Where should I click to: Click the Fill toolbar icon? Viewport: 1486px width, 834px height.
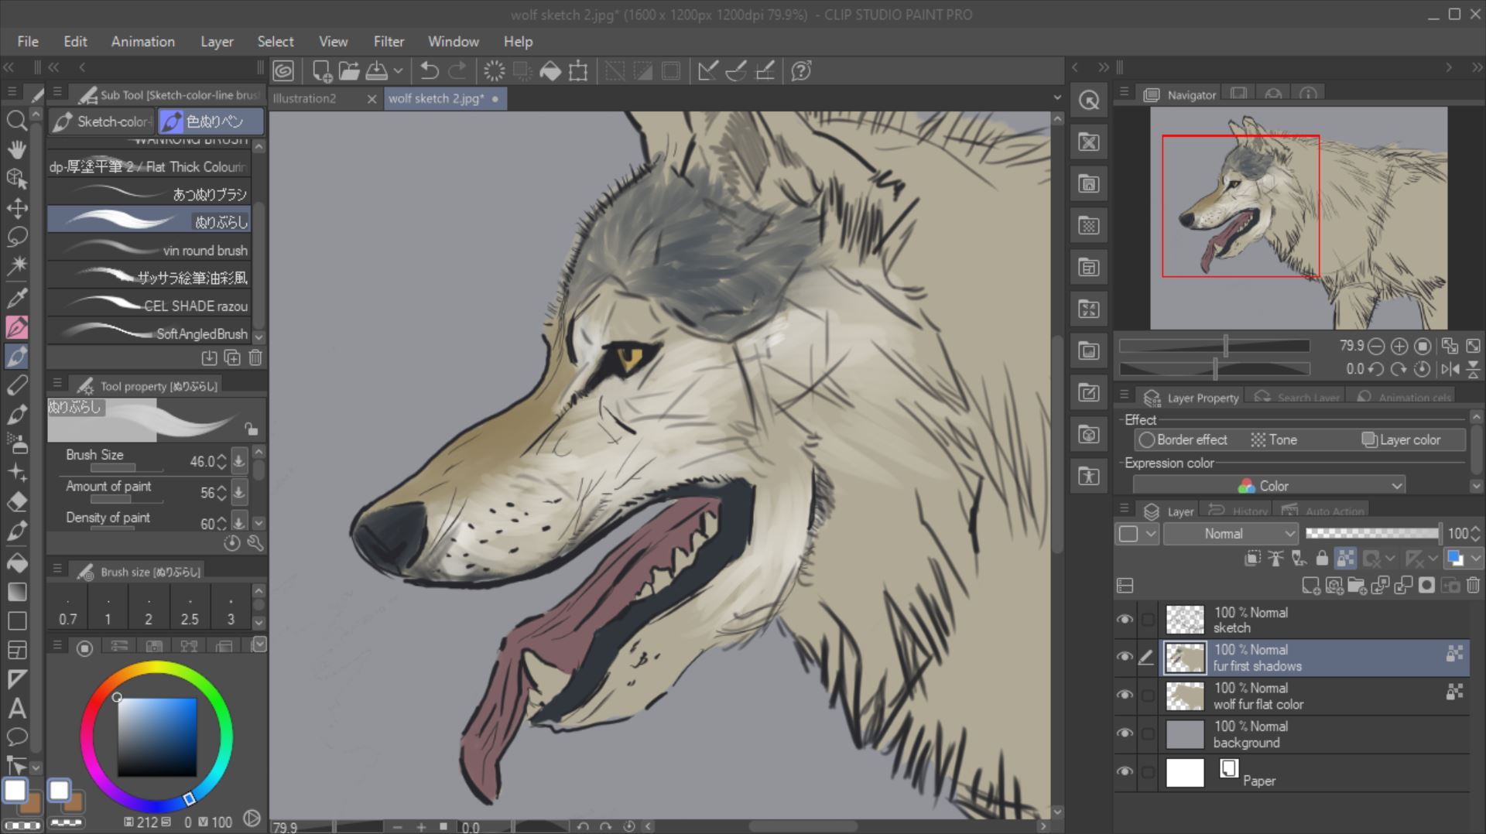click(x=550, y=71)
